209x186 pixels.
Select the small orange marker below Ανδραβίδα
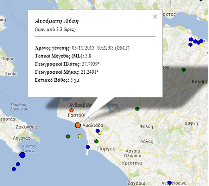click(x=72, y=110)
